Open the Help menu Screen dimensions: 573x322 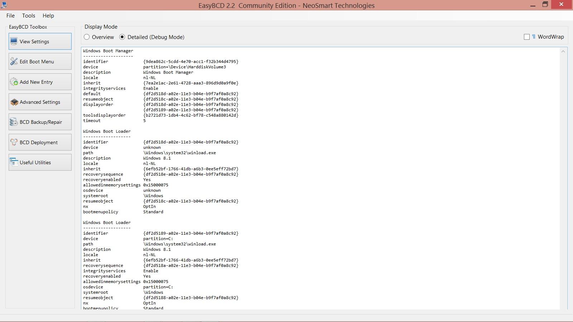(48, 15)
